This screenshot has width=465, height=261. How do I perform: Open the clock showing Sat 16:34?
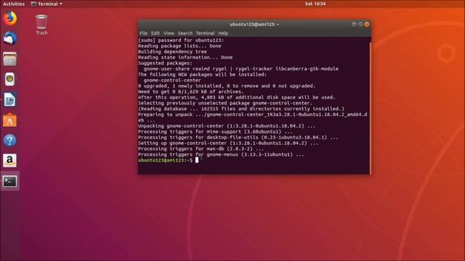click(315, 4)
